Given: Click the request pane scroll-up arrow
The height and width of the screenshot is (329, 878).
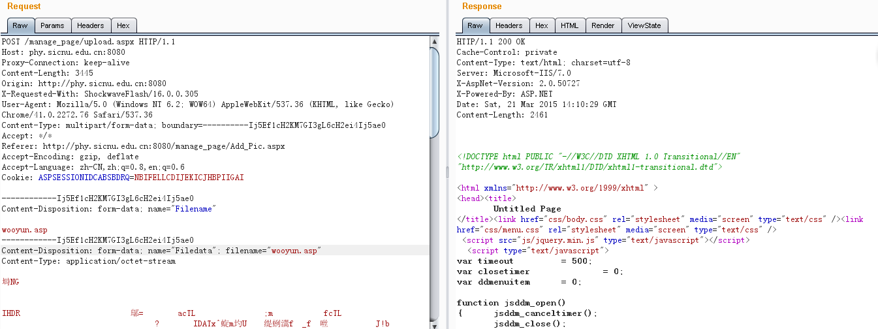Looking at the screenshot, I should [x=435, y=42].
